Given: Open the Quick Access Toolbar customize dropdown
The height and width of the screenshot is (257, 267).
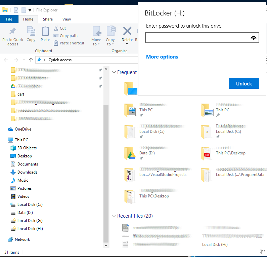Looking at the screenshot, I should (30, 10).
